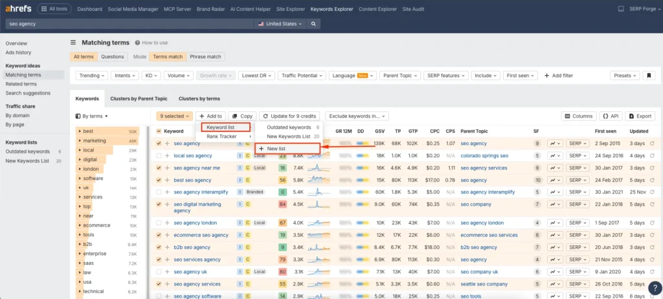Open trend chart button for seo agency services
This screenshot has height=299, width=663.
(x=555, y=284)
